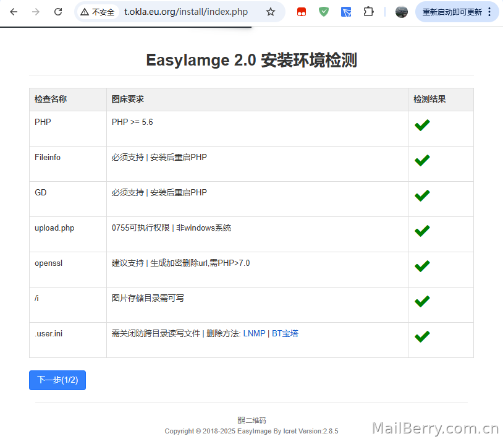
Task: Click the checkmark in .user.ini row
Action: [x=422, y=337]
